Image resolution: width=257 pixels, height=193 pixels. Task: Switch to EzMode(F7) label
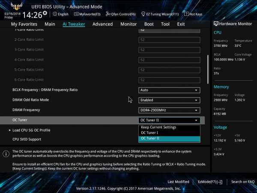click(207, 182)
